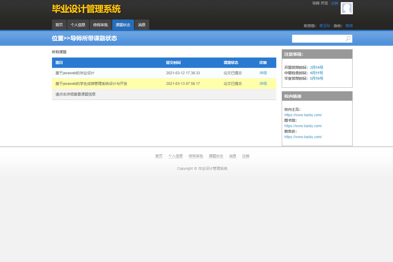This screenshot has width=393, height=262.
Task: Visit the 校内主页 baidu link
Action: [x=303, y=115]
